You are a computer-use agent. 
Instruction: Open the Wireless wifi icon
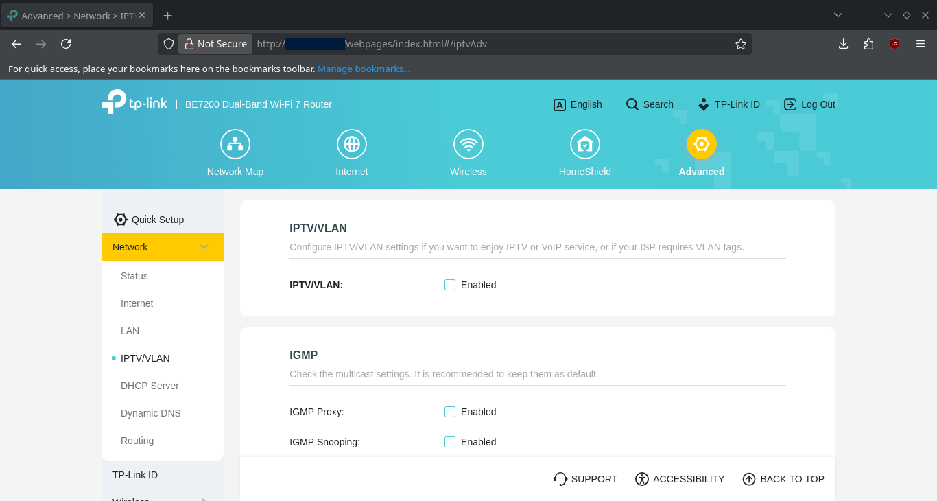pyautogui.click(x=468, y=144)
